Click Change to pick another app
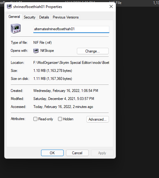 pos(93,51)
